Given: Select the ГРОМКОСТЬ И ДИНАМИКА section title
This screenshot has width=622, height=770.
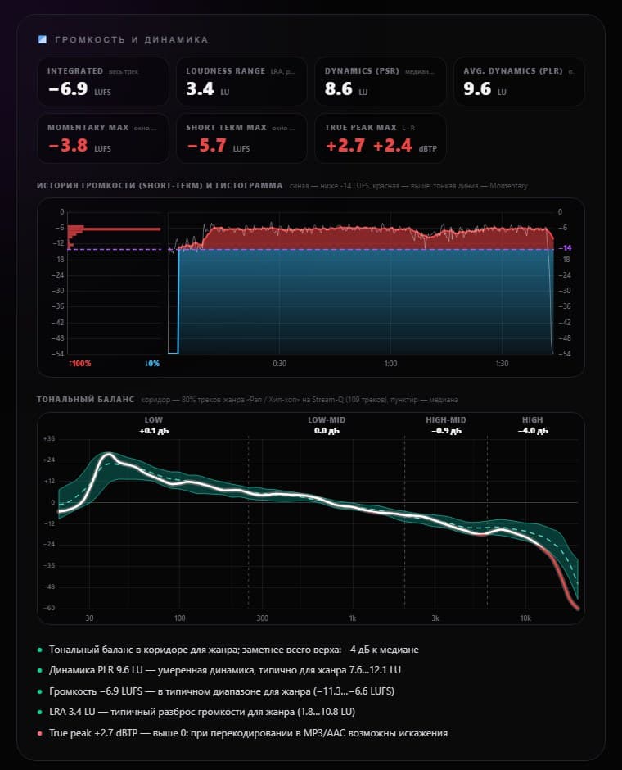Looking at the screenshot, I should point(132,40).
